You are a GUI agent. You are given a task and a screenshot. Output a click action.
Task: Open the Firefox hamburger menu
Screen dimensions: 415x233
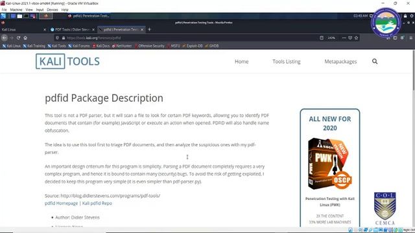tap(410, 38)
